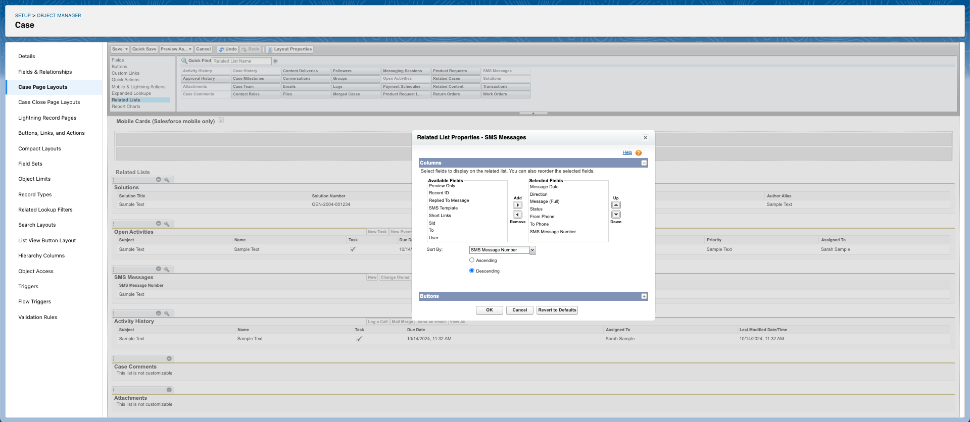Image resolution: width=970 pixels, height=422 pixels.
Task: Select Record ID in Available Fields
Action: pos(439,193)
